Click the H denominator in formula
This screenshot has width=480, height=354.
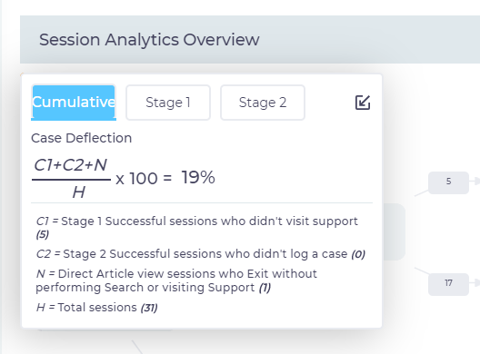click(x=79, y=192)
